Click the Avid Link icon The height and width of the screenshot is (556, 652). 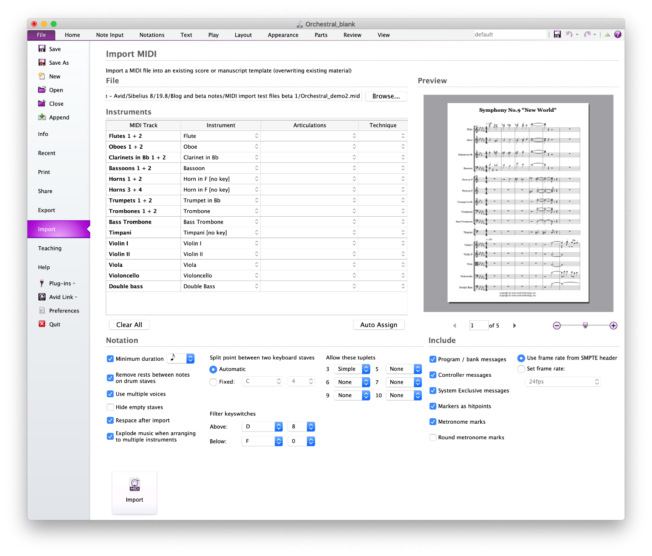42,297
